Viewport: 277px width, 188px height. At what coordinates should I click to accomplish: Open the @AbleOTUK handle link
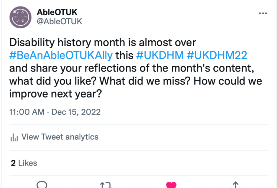[59, 21]
